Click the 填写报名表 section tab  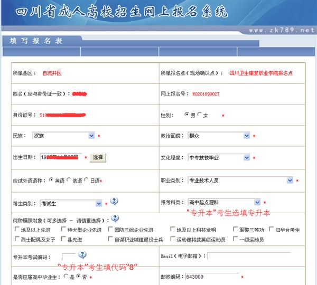pyautogui.click(x=33, y=40)
